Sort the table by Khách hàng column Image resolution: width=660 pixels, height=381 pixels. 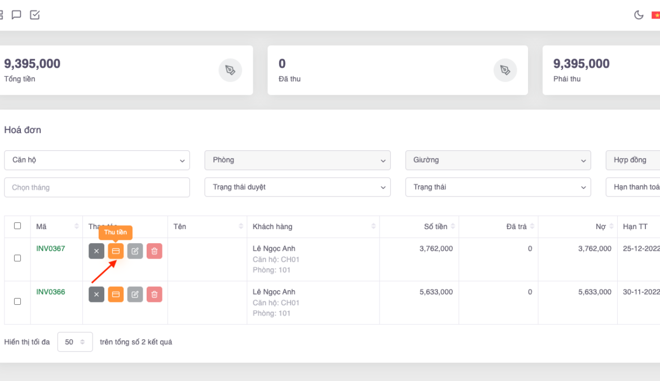(x=272, y=227)
